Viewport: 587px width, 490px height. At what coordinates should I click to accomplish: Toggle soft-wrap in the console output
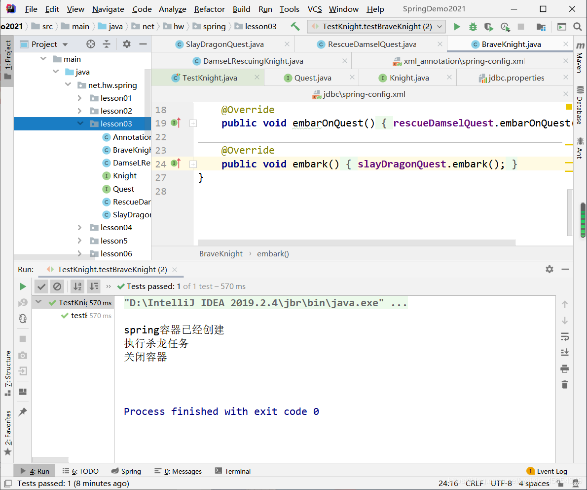pos(564,336)
